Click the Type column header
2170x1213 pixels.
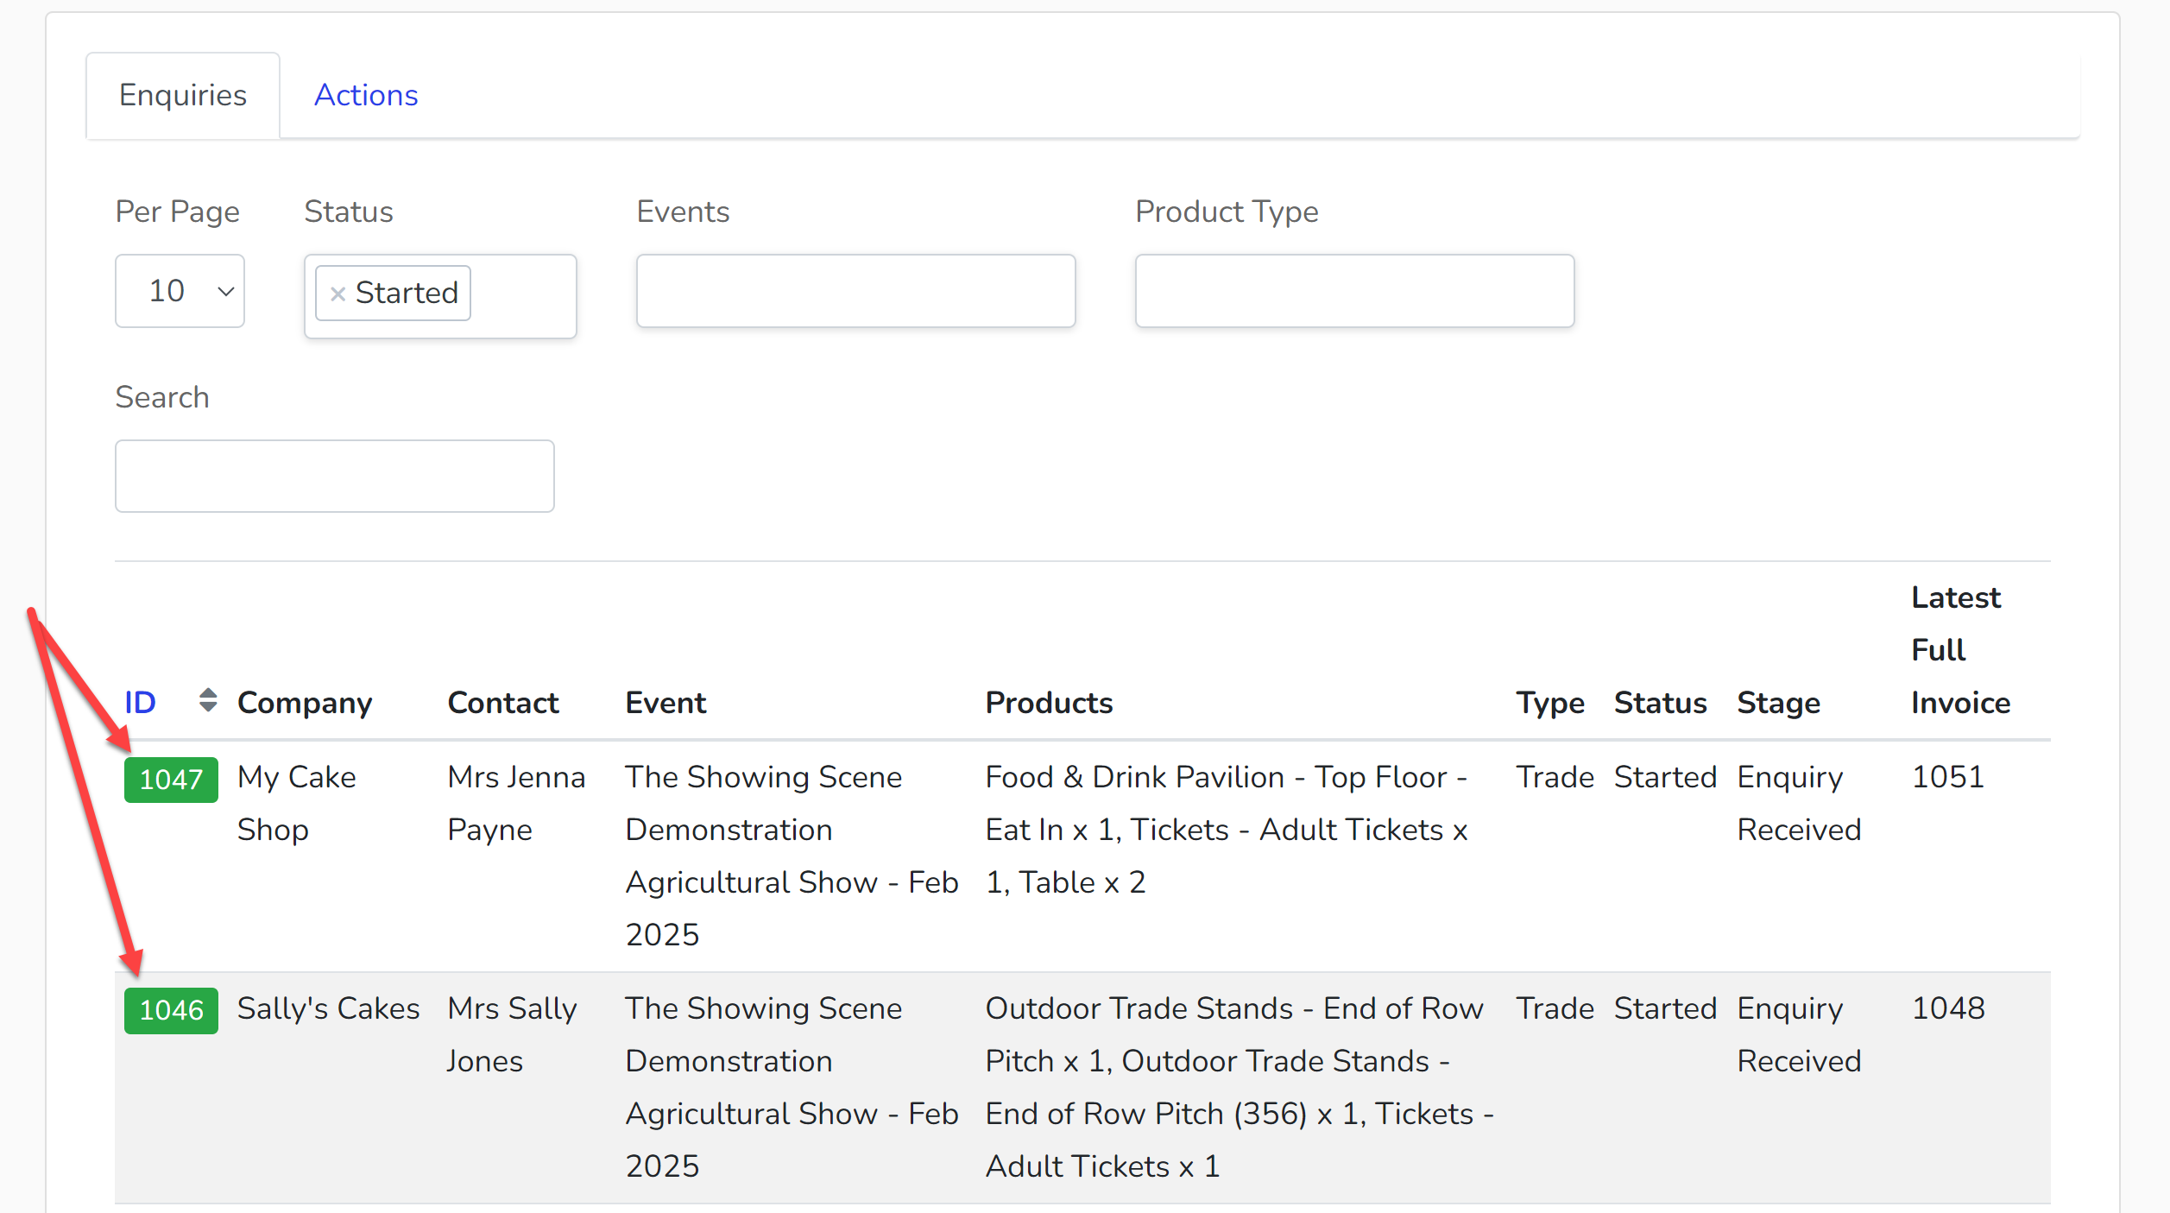[x=1550, y=704]
